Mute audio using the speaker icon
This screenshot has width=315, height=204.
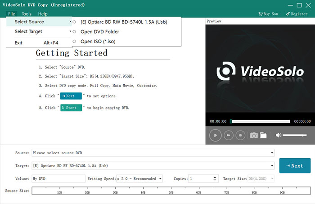[x=279, y=135]
